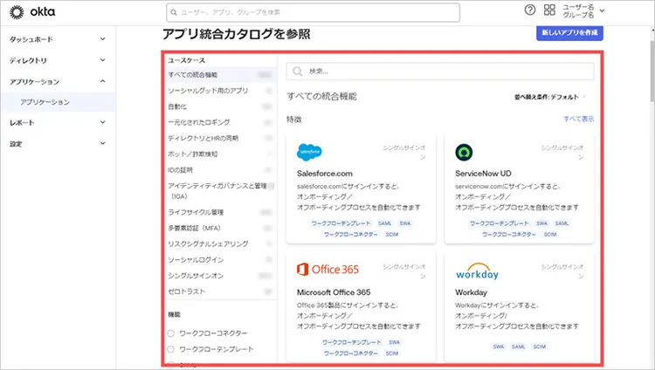Viewport: 655px width, 370px height.
Task: Click the Okta logo
Action: point(32,12)
